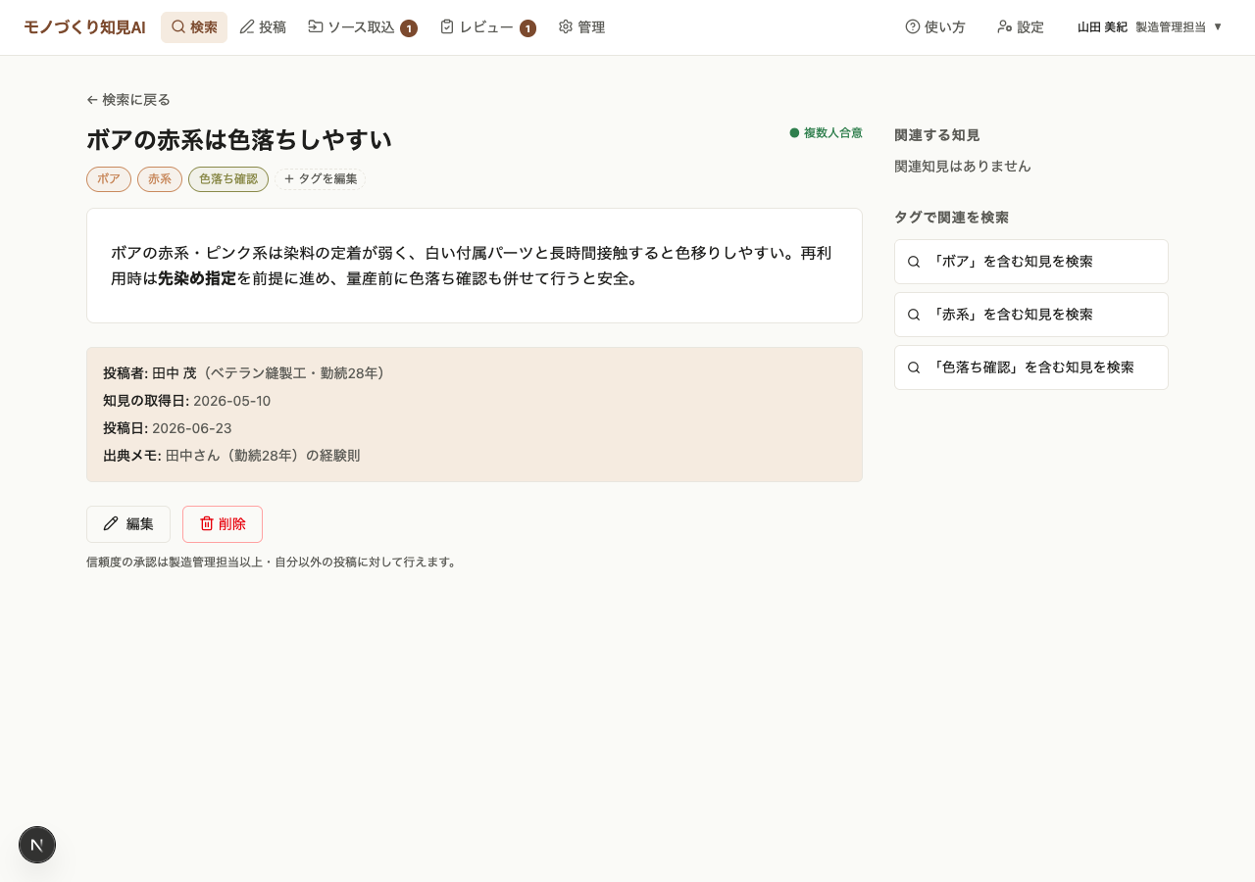Viewport: 1255px width, 882px height.
Task: Click the 複数人合意 status label
Action: (x=833, y=133)
